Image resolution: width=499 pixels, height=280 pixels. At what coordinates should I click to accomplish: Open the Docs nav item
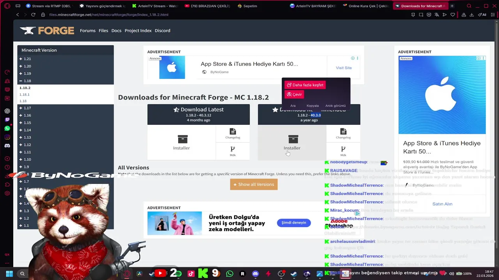(116, 31)
